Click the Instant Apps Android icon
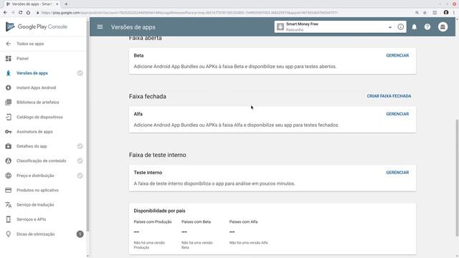 point(8,87)
